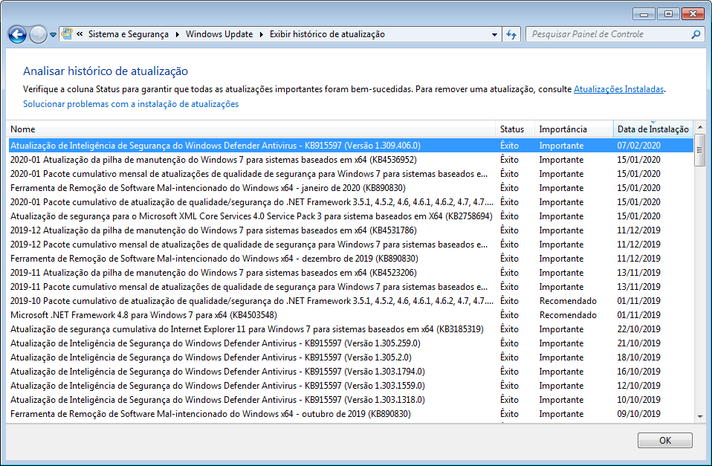Select 2019-12 Pacote cumulativo mensal row
Viewport: 712px width, 466px height.
pos(351,244)
